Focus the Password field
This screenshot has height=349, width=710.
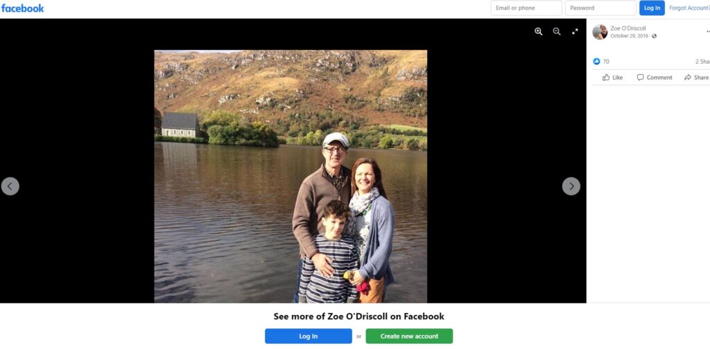[x=600, y=8]
